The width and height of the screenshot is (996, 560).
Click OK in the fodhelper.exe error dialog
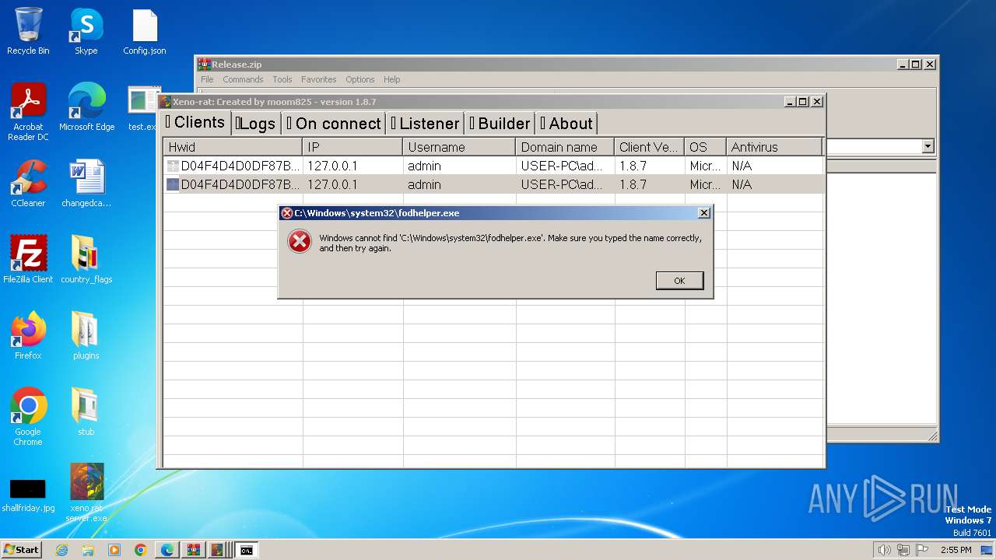coord(679,281)
